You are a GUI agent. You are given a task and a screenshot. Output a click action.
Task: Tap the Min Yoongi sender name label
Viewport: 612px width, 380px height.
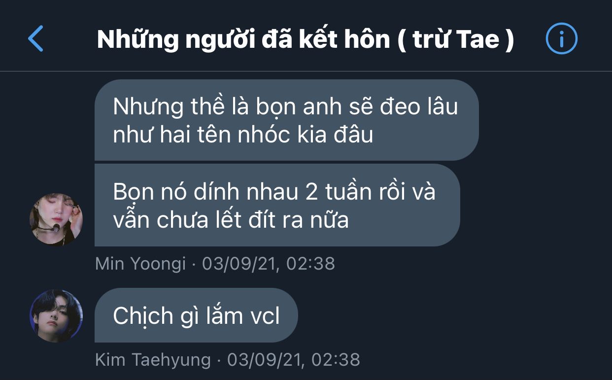coord(140,264)
